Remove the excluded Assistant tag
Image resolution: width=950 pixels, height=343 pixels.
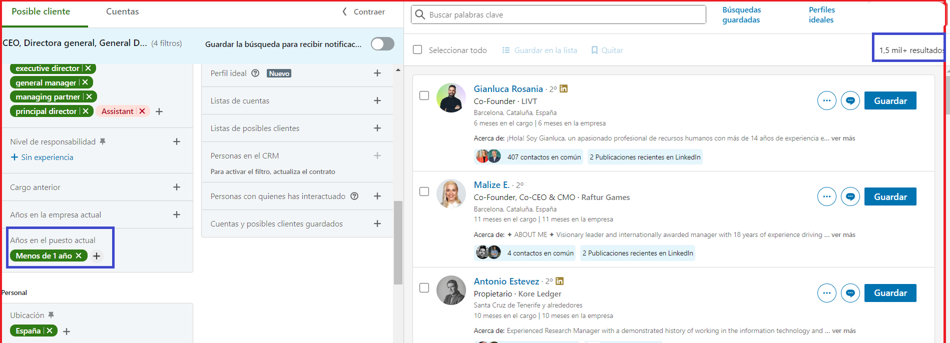(142, 111)
